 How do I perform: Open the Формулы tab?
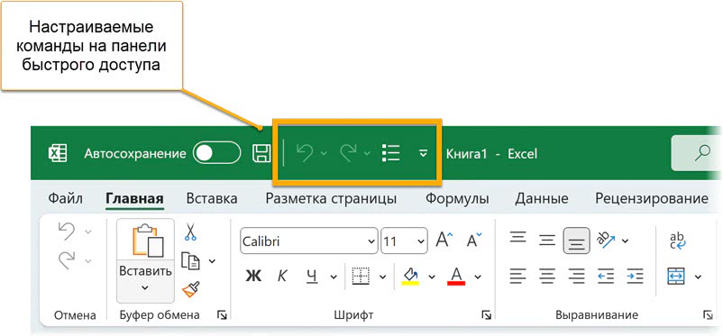456,199
